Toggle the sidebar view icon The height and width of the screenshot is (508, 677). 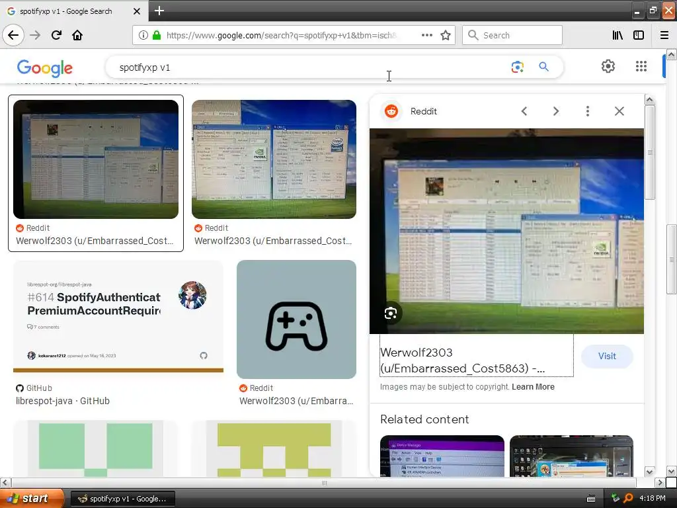[639, 36]
